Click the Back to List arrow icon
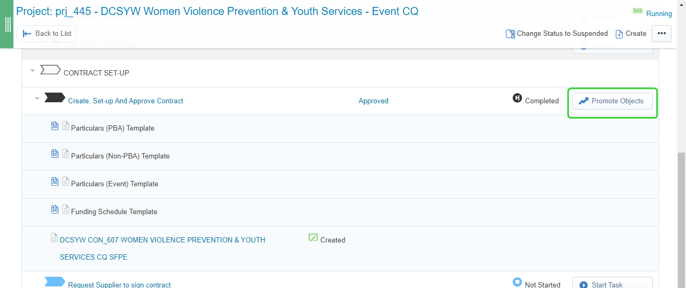 tap(27, 33)
